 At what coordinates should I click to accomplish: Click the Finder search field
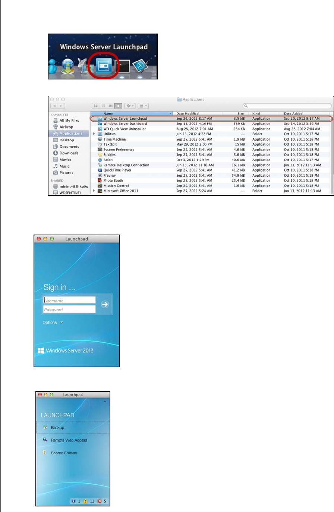(287, 106)
